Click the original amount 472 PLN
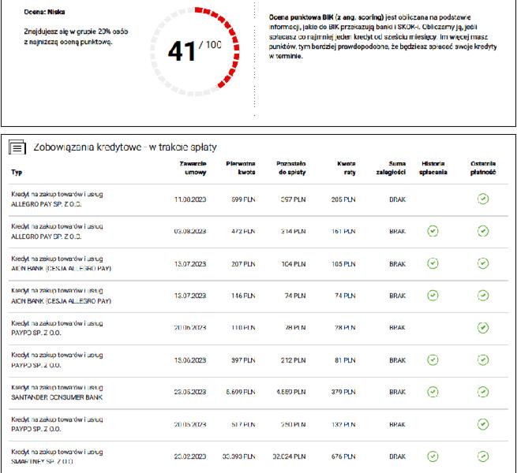The width and height of the screenshot is (517, 473). coord(243,232)
